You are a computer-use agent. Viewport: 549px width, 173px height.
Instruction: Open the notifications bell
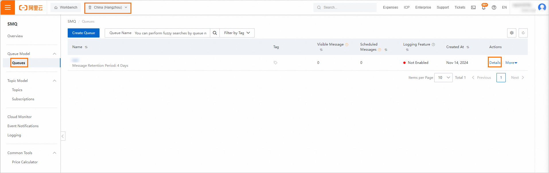pos(484,7)
